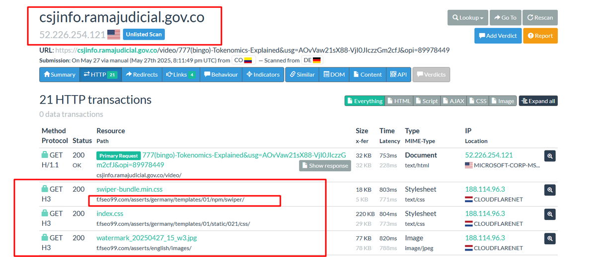The width and height of the screenshot is (596, 257).
Task: Click the 21 HTTP transactions heading
Action: 95,100
